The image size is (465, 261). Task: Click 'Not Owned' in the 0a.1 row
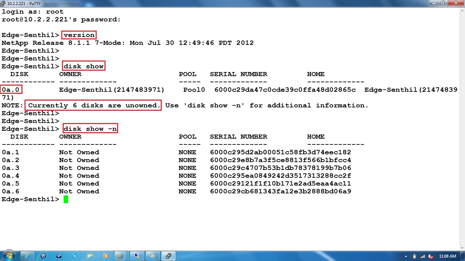pos(79,152)
